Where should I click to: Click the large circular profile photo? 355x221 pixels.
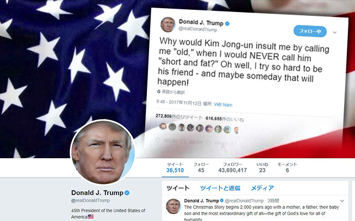tap(103, 152)
